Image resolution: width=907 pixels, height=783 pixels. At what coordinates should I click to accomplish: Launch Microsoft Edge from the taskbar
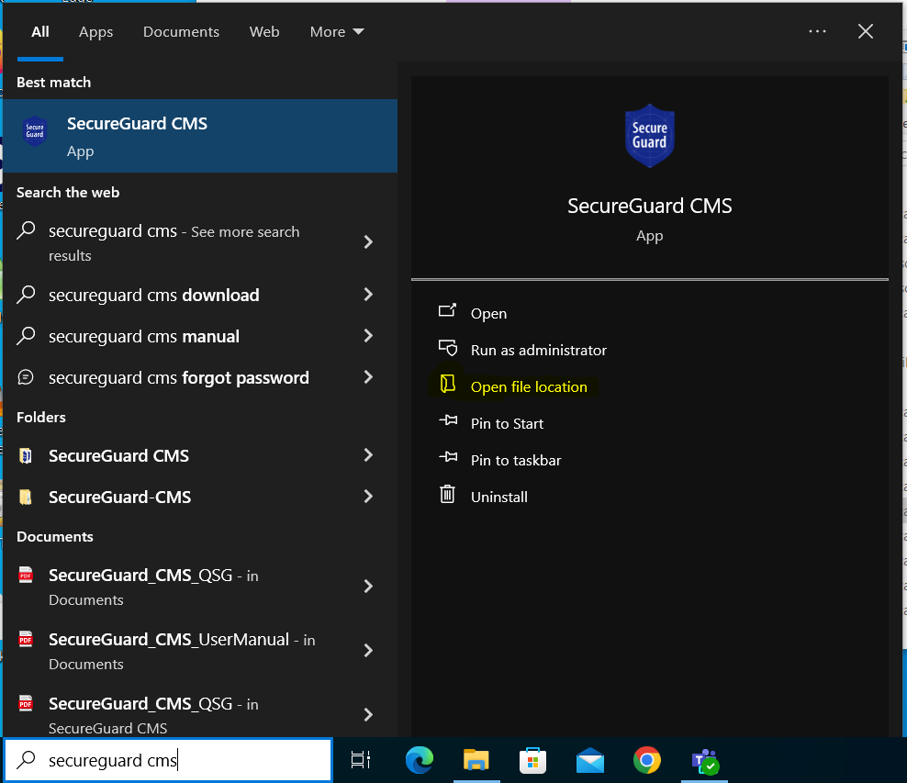point(419,760)
